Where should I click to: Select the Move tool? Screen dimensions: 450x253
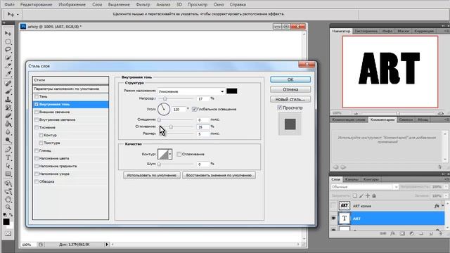tap(8, 34)
